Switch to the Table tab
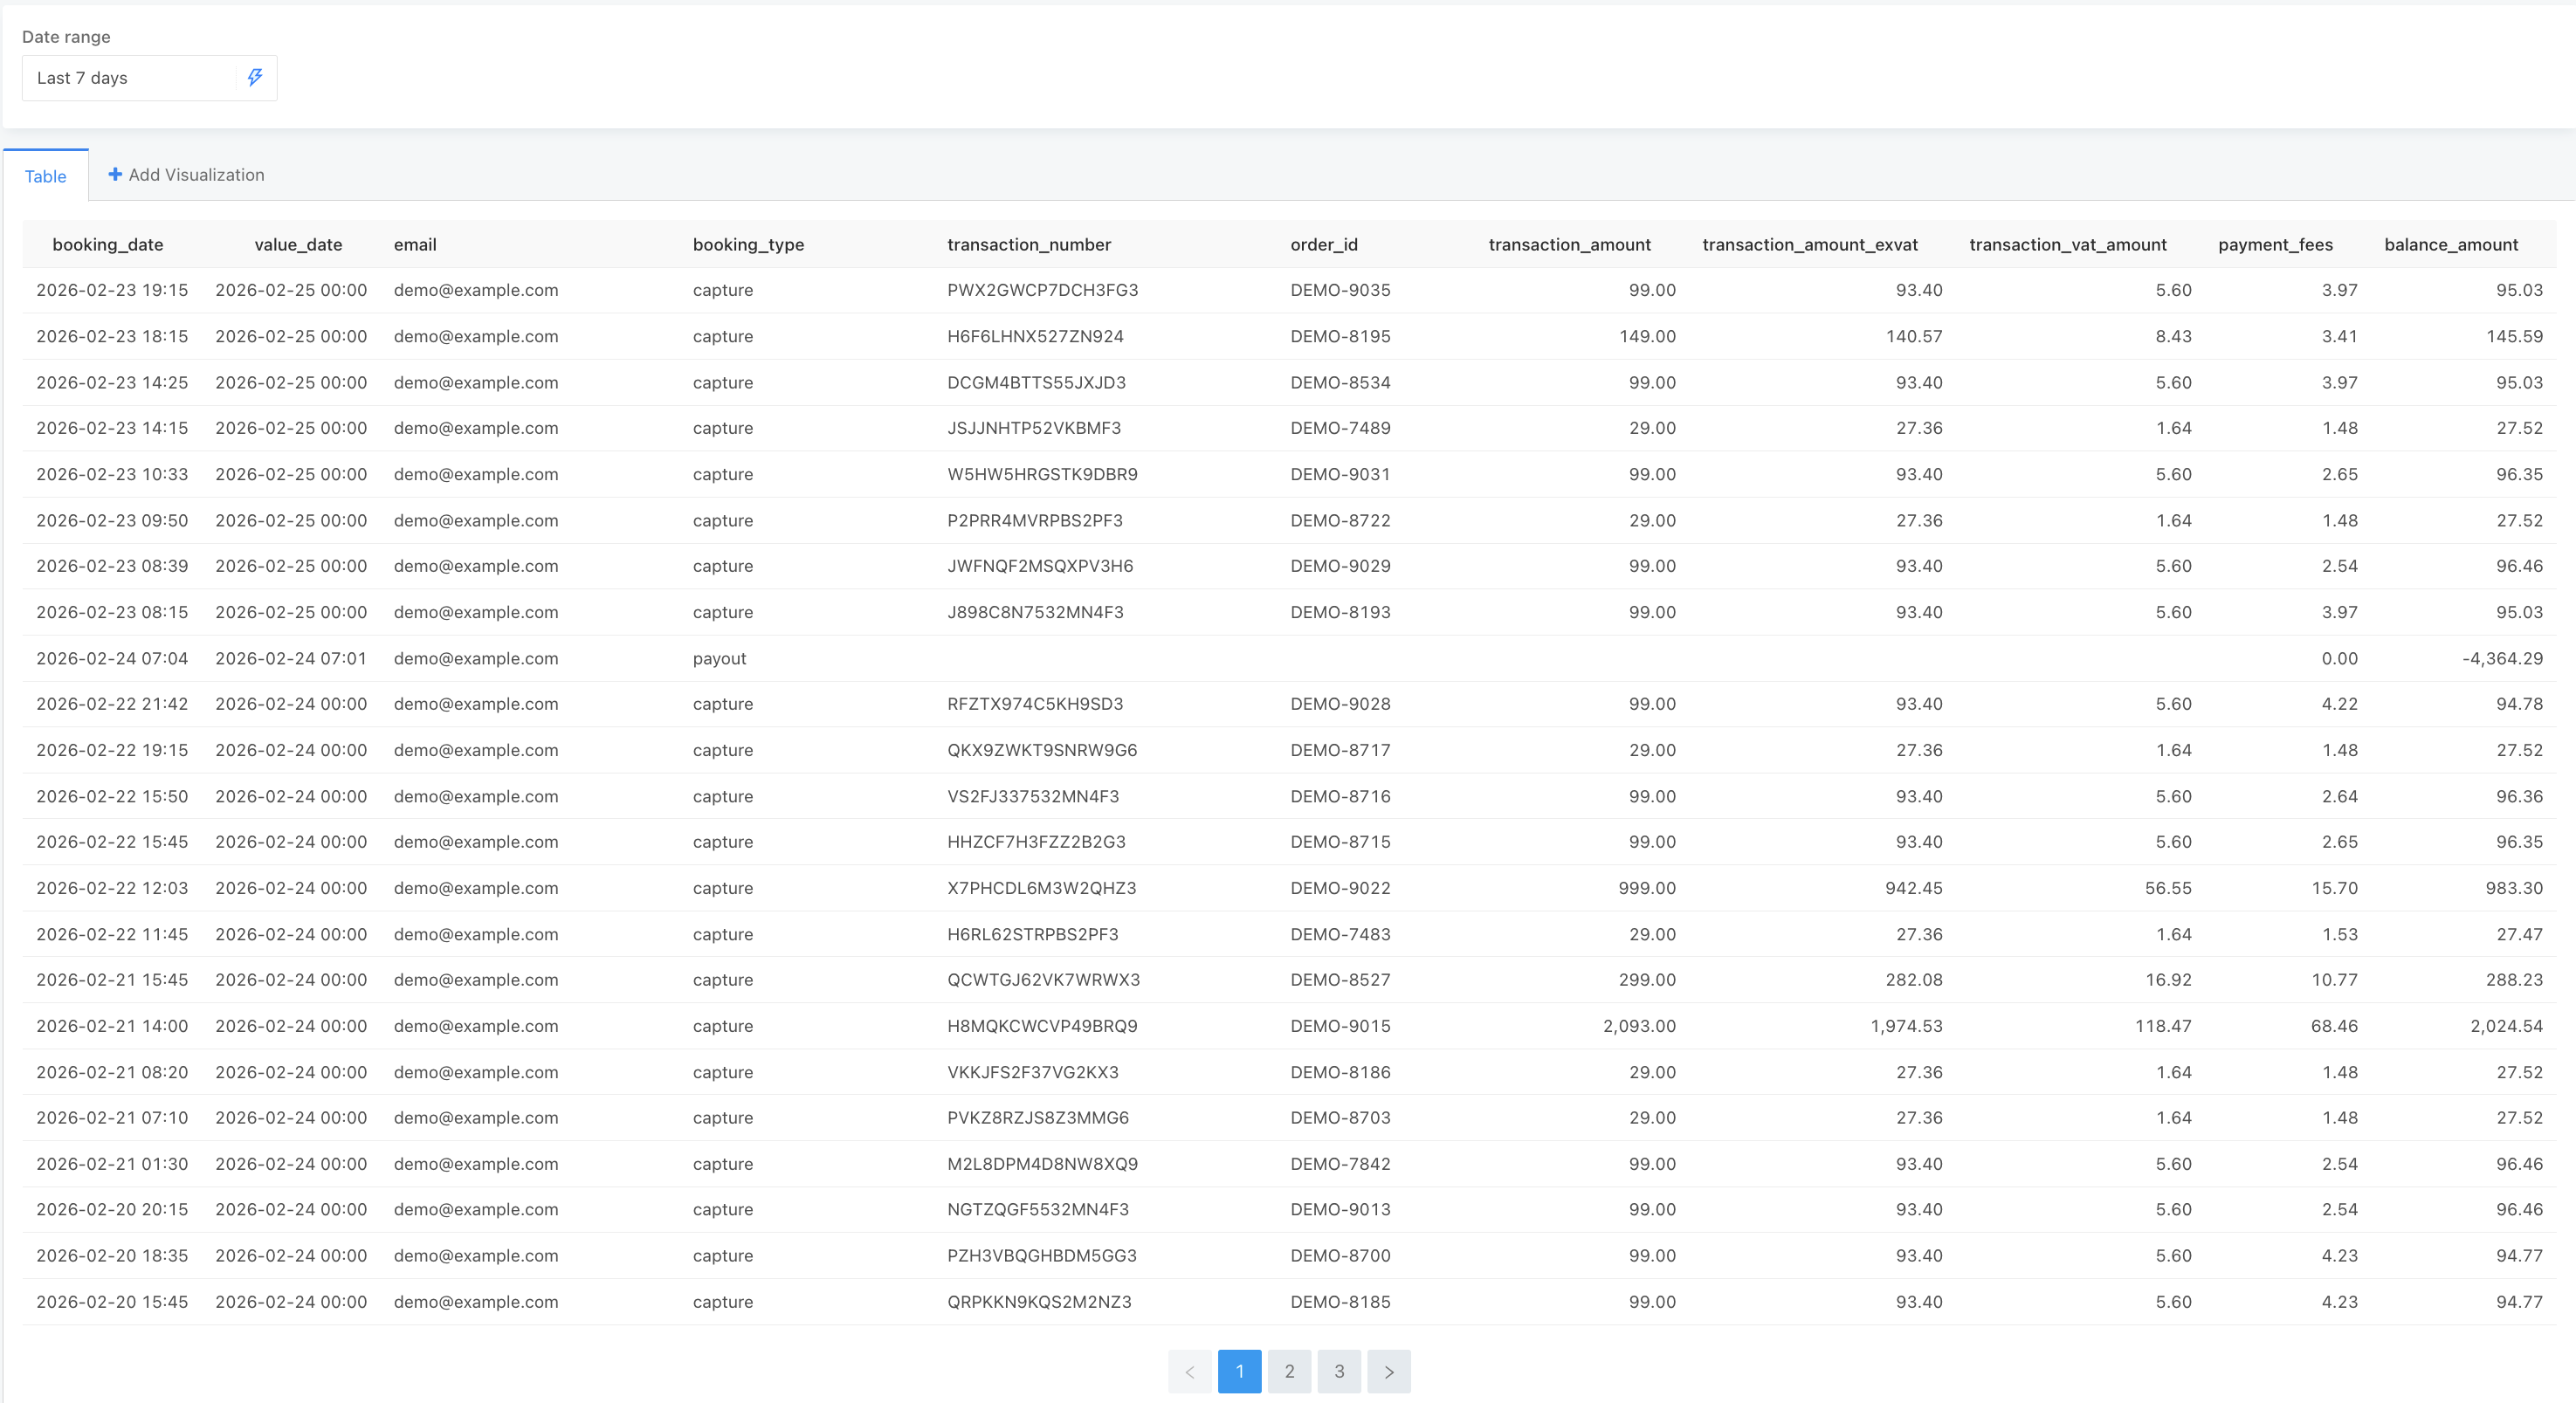 [45, 176]
